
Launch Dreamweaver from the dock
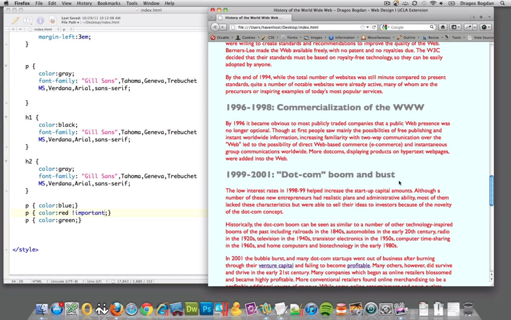(x=192, y=309)
